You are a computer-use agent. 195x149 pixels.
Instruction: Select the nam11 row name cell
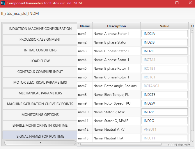pyautogui.click(x=85, y=121)
